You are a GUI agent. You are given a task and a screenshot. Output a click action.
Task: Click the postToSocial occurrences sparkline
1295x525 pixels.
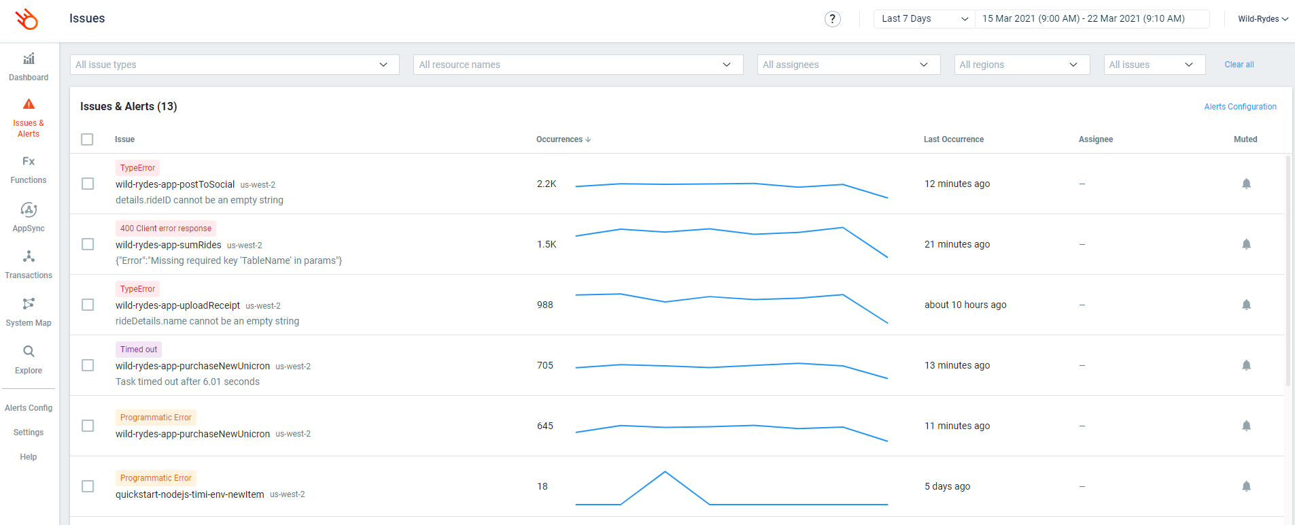click(731, 189)
